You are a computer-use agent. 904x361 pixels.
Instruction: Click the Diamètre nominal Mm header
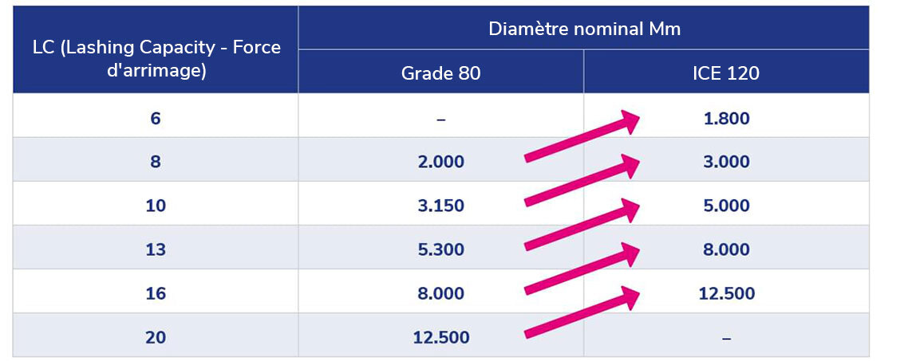[x=585, y=29]
